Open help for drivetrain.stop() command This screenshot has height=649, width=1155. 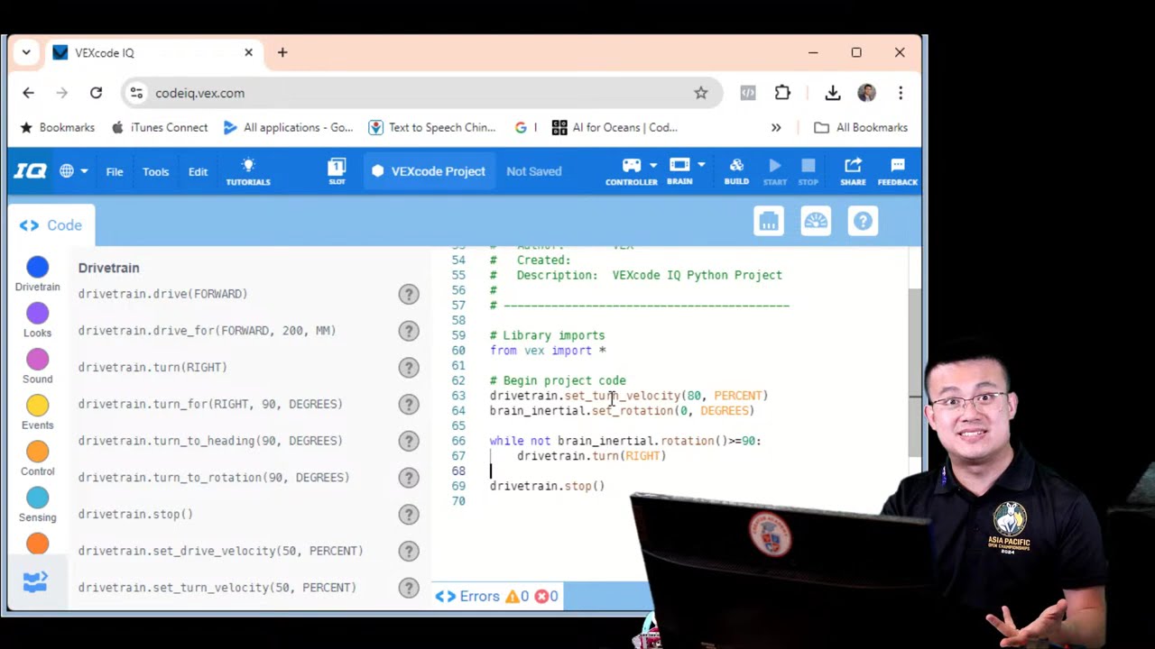(409, 515)
